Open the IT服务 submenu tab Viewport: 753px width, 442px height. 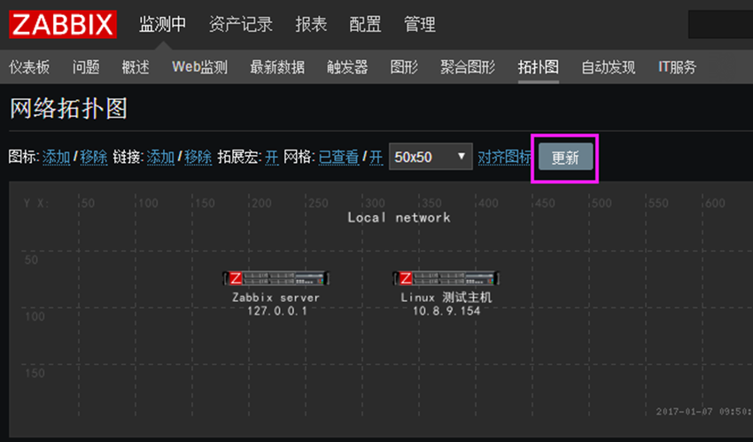677,66
